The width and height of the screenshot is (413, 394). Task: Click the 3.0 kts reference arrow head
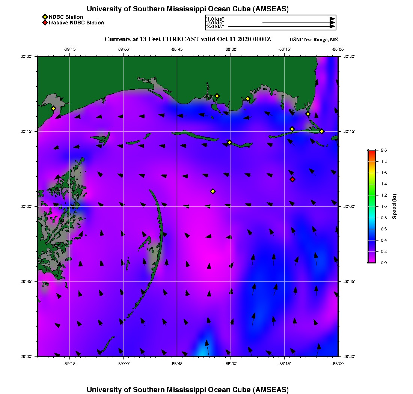(333, 26)
